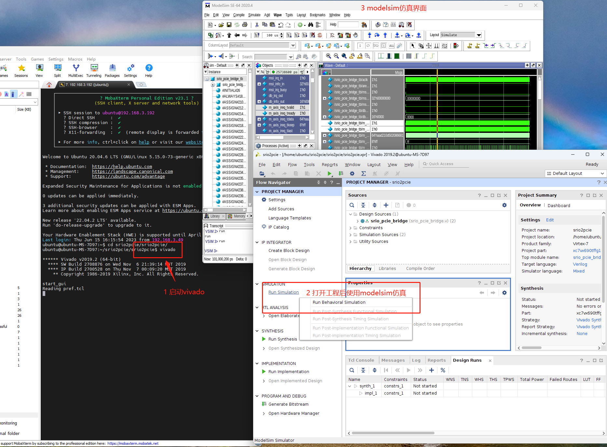Viewport: 607px width, 447px height.
Task: Open Simulate menu in ModelSim
Action: tap(254, 15)
